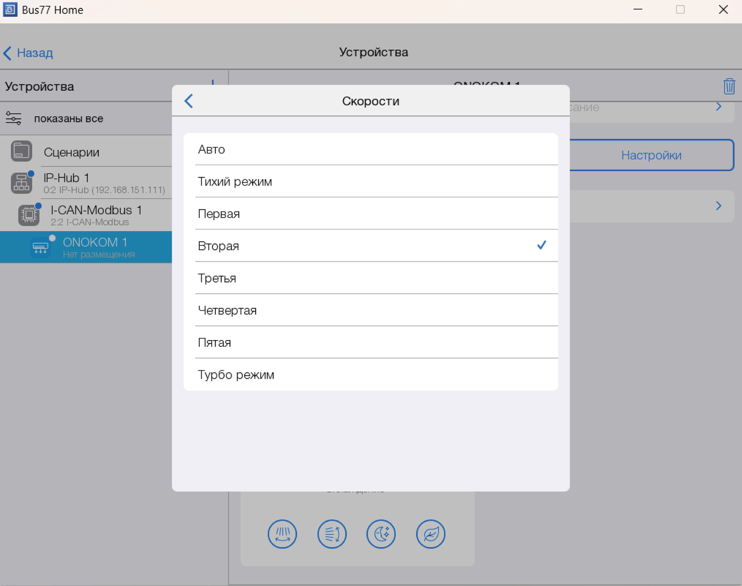Open the Настройки button
The width and height of the screenshot is (742, 586).
pyautogui.click(x=651, y=155)
